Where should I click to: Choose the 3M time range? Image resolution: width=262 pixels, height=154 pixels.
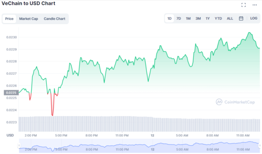(x=198, y=18)
